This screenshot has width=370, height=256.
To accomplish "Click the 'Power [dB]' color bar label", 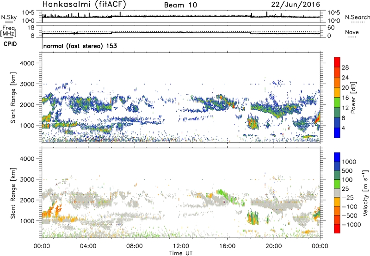I will pyautogui.click(x=353, y=98).
